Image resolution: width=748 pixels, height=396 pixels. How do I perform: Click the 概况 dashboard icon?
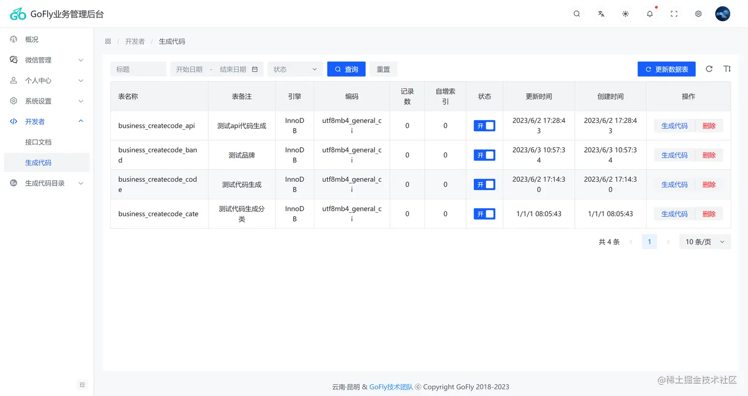coord(14,40)
